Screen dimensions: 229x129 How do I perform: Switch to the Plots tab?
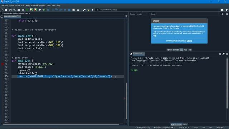tap(186, 50)
